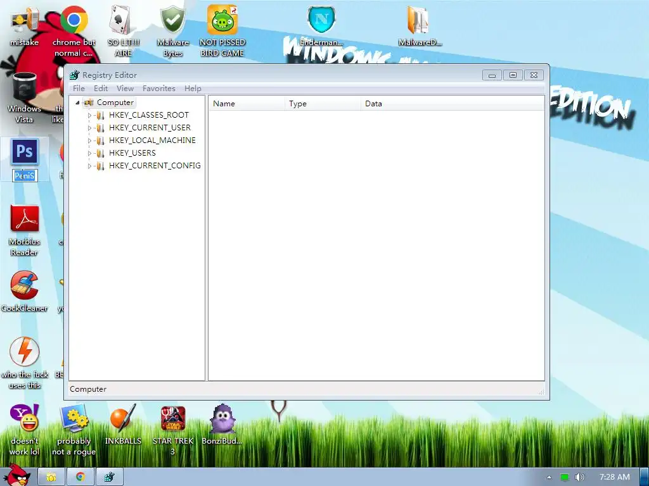Open the 7:28 AM clock
The height and width of the screenshot is (486, 649).
coord(615,477)
